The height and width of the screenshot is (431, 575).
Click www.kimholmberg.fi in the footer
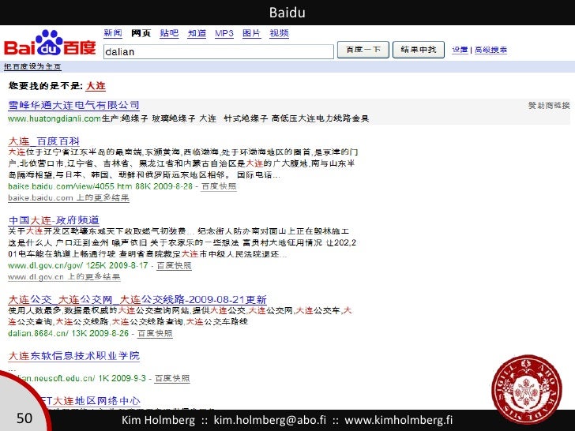click(399, 420)
